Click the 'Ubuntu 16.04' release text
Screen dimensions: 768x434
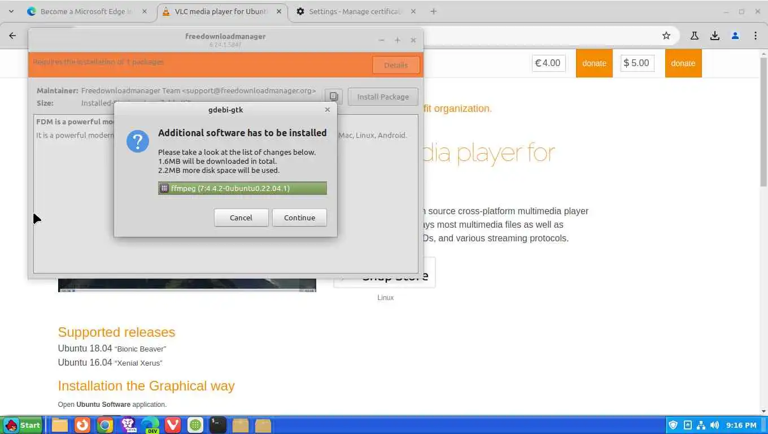point(85,363)
